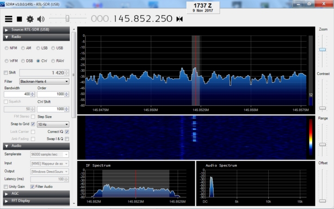Click the Bandwidth value field
This screenshot has height=209, width=334.
[17, 94]
